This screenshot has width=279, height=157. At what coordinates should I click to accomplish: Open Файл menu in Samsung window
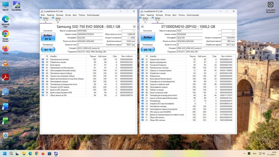43,15
